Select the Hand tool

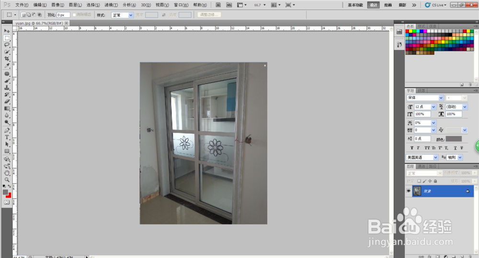[7, 173]
